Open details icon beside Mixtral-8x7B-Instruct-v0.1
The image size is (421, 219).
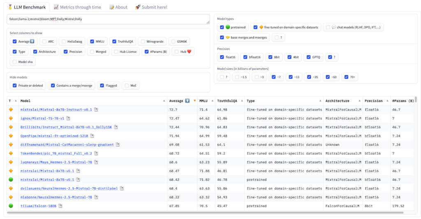point(96,109)
